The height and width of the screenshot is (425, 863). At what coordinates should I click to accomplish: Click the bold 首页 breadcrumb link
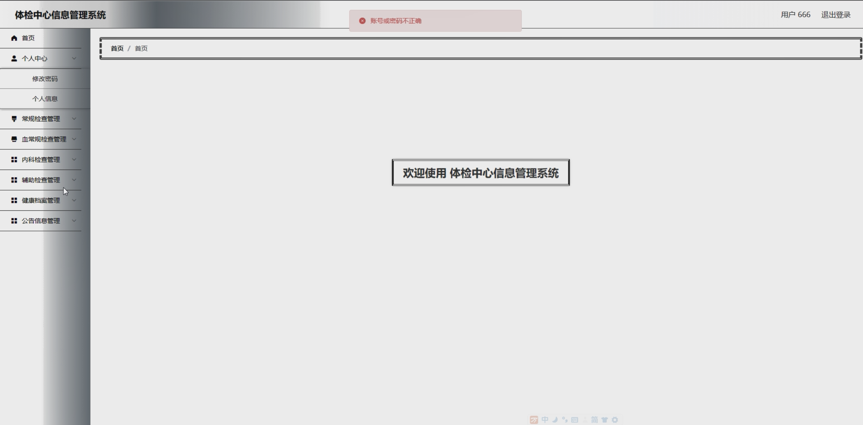pos(117,48)
